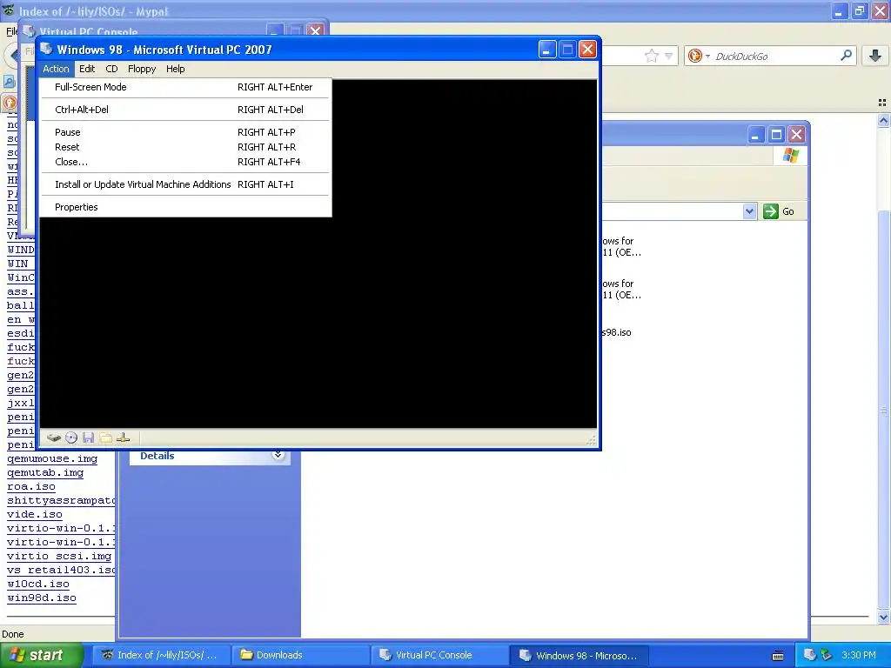Click the green Go arrow in the Downloads window
891x668 pixels.
coord(771,211)
